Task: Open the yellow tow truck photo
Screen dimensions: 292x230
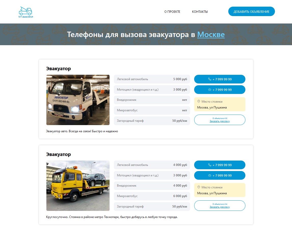Action: coord(78,186)
